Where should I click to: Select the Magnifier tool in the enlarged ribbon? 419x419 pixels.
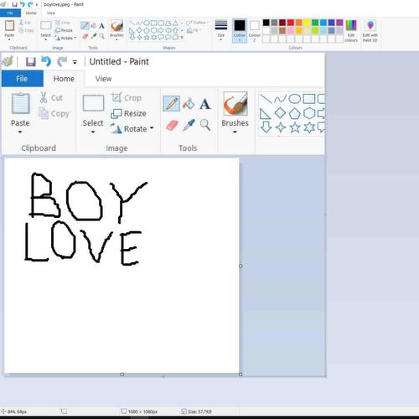pyautogui.click(x=205, y=125)
